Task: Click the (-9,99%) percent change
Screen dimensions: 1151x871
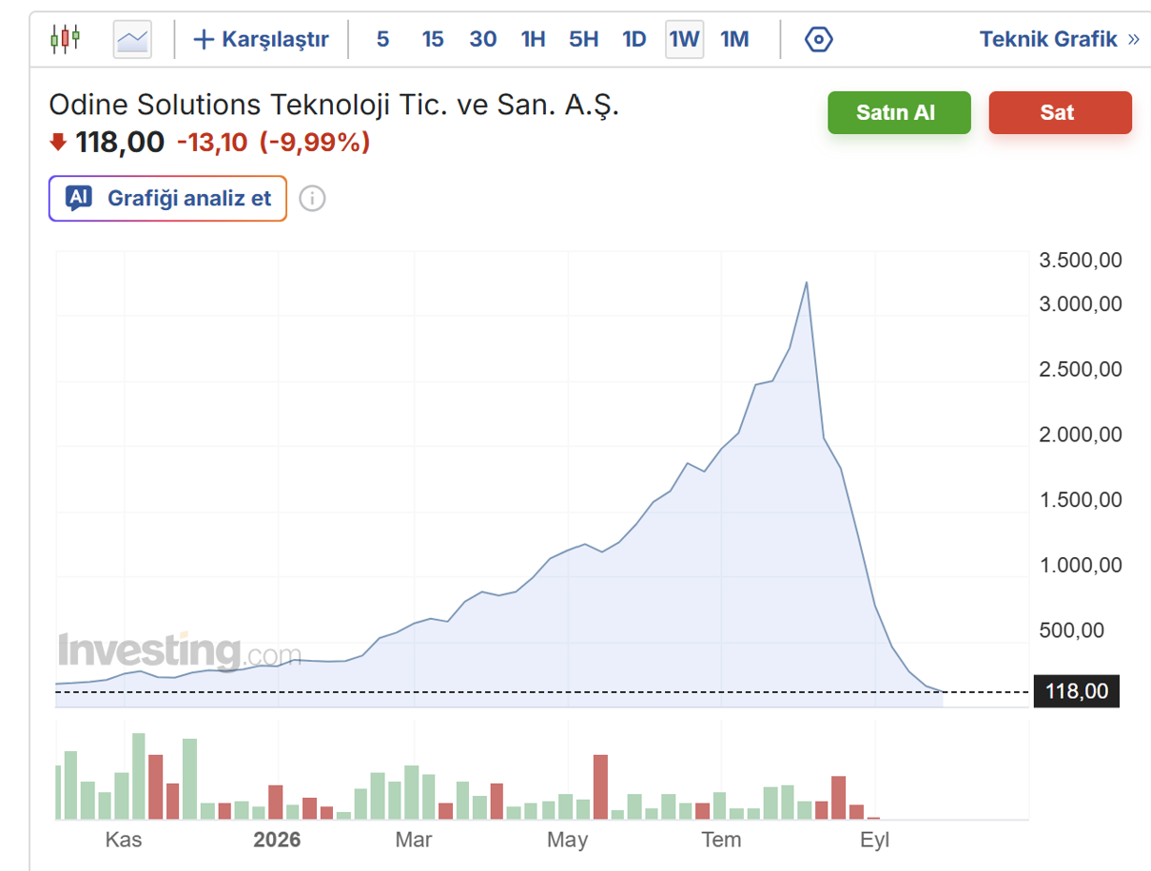Action: point(315,143)
